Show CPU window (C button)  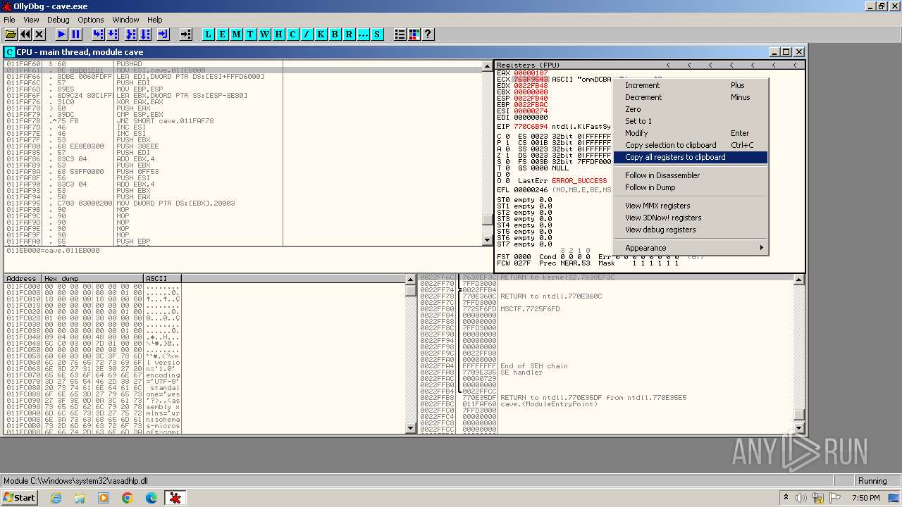293,34
